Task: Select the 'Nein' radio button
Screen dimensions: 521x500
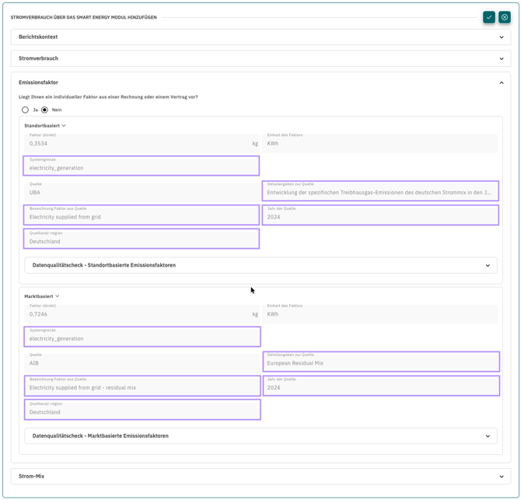Action: click(45, 110)
